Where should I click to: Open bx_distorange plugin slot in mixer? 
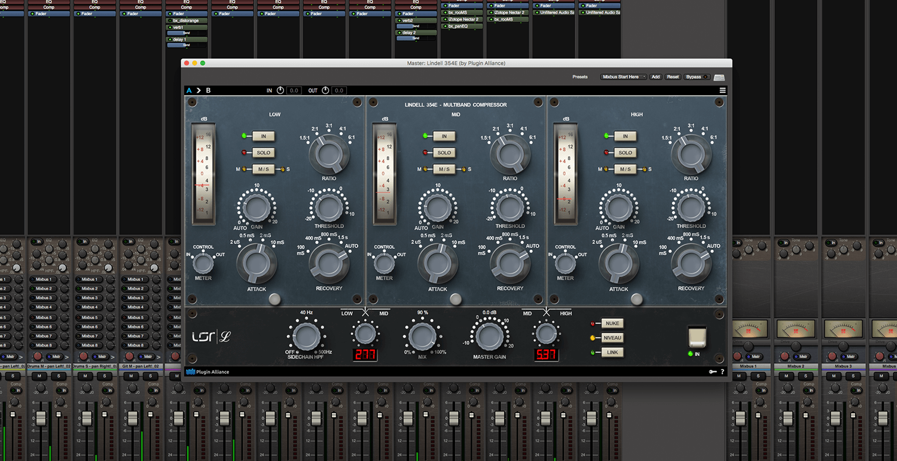[186, 21]
